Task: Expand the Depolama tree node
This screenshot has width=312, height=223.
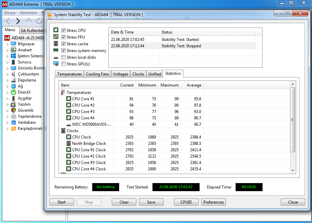Action: (x=7, y=80)
